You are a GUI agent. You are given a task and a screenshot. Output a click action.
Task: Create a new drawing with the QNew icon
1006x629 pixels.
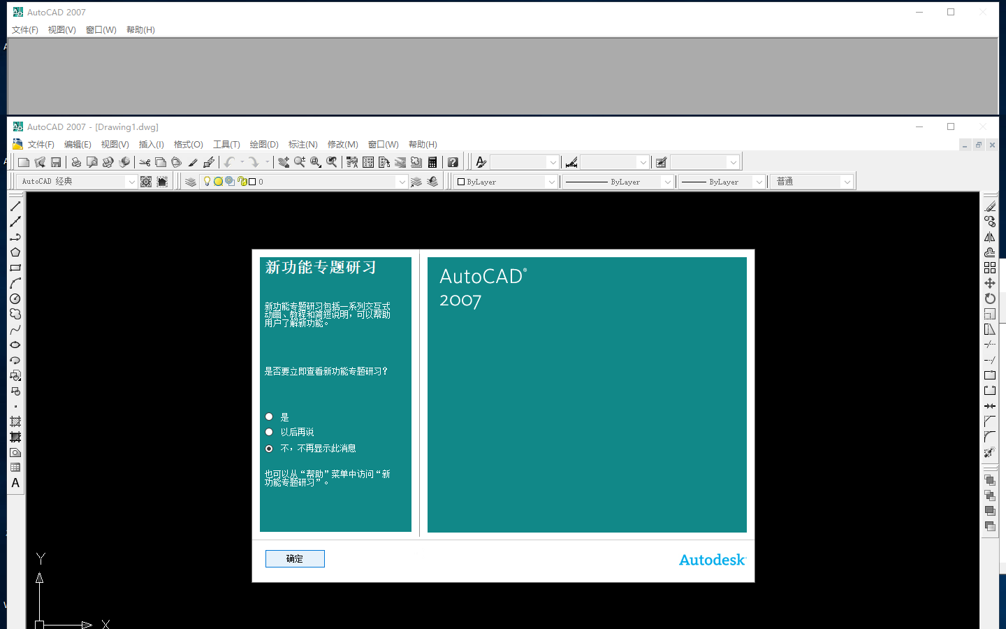[x=24, y=162]
